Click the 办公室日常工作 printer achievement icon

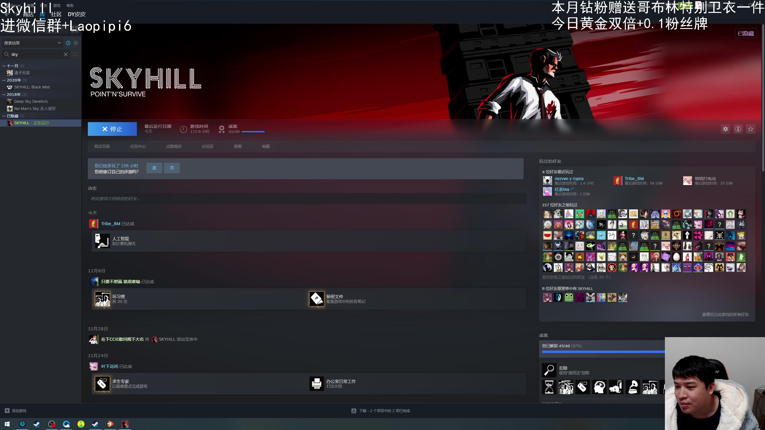pos(316,384)
